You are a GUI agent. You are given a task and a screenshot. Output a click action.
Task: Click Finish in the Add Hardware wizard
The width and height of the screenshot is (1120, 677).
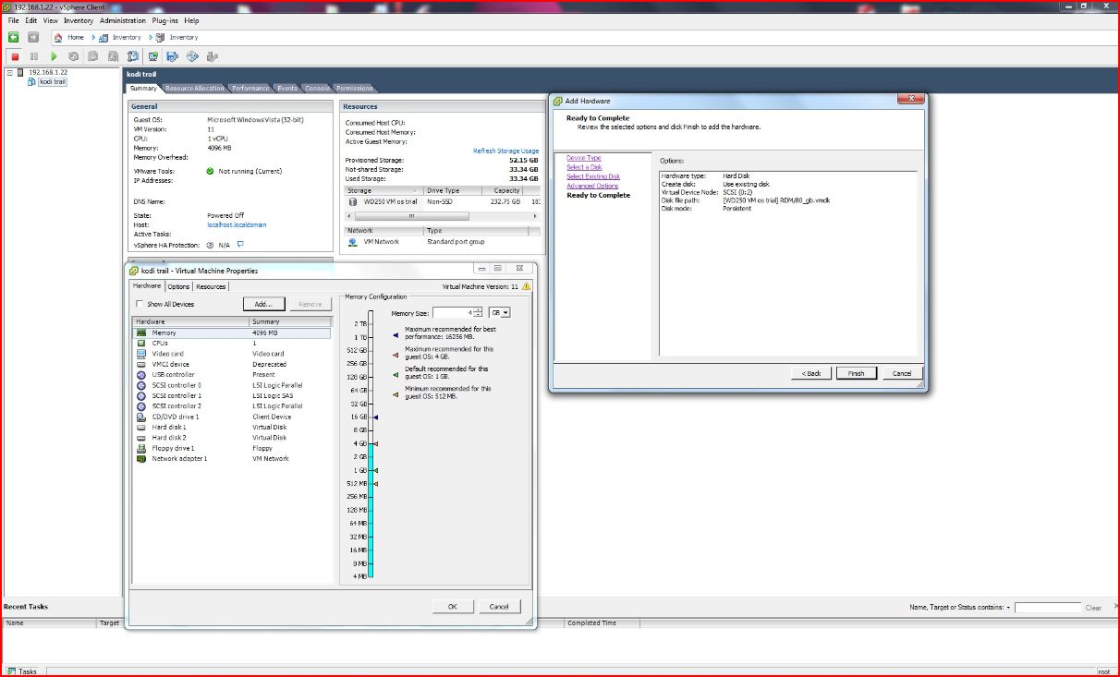pos(856,373)
